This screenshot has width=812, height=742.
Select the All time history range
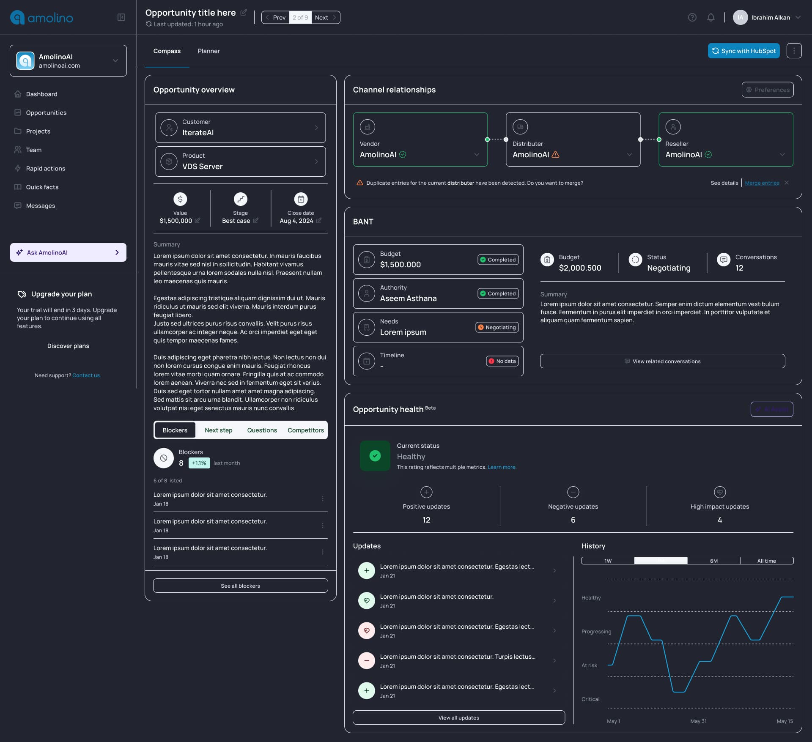[x=767, y=561]
